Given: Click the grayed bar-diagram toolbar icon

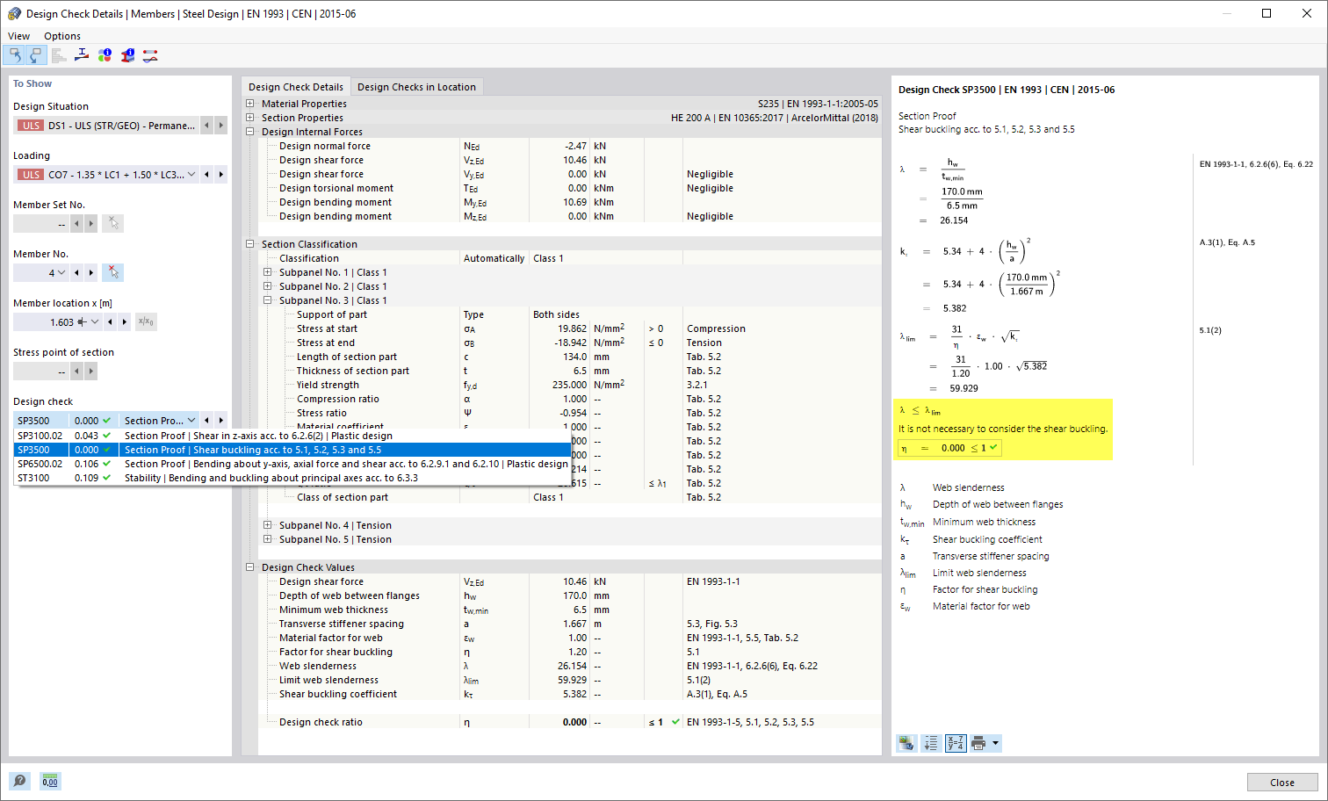Looking at the screenshot, I should point(59,55).
